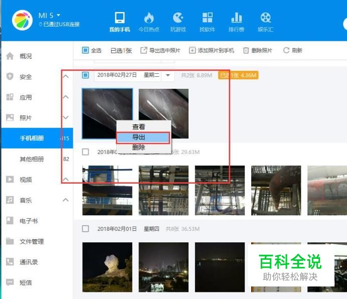The image size is (347, 299).
Task: Click 删除照片 delete button
Action: [258, 50]
